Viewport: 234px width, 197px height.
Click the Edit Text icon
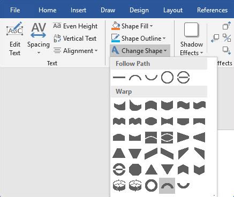point(15,29)
